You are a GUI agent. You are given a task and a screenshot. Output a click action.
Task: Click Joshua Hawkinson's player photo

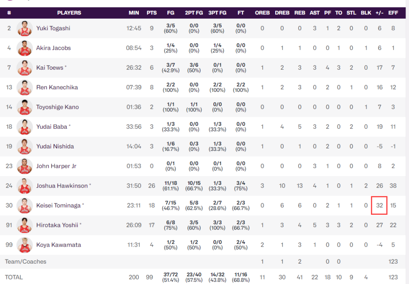click(x=25, y=186)
